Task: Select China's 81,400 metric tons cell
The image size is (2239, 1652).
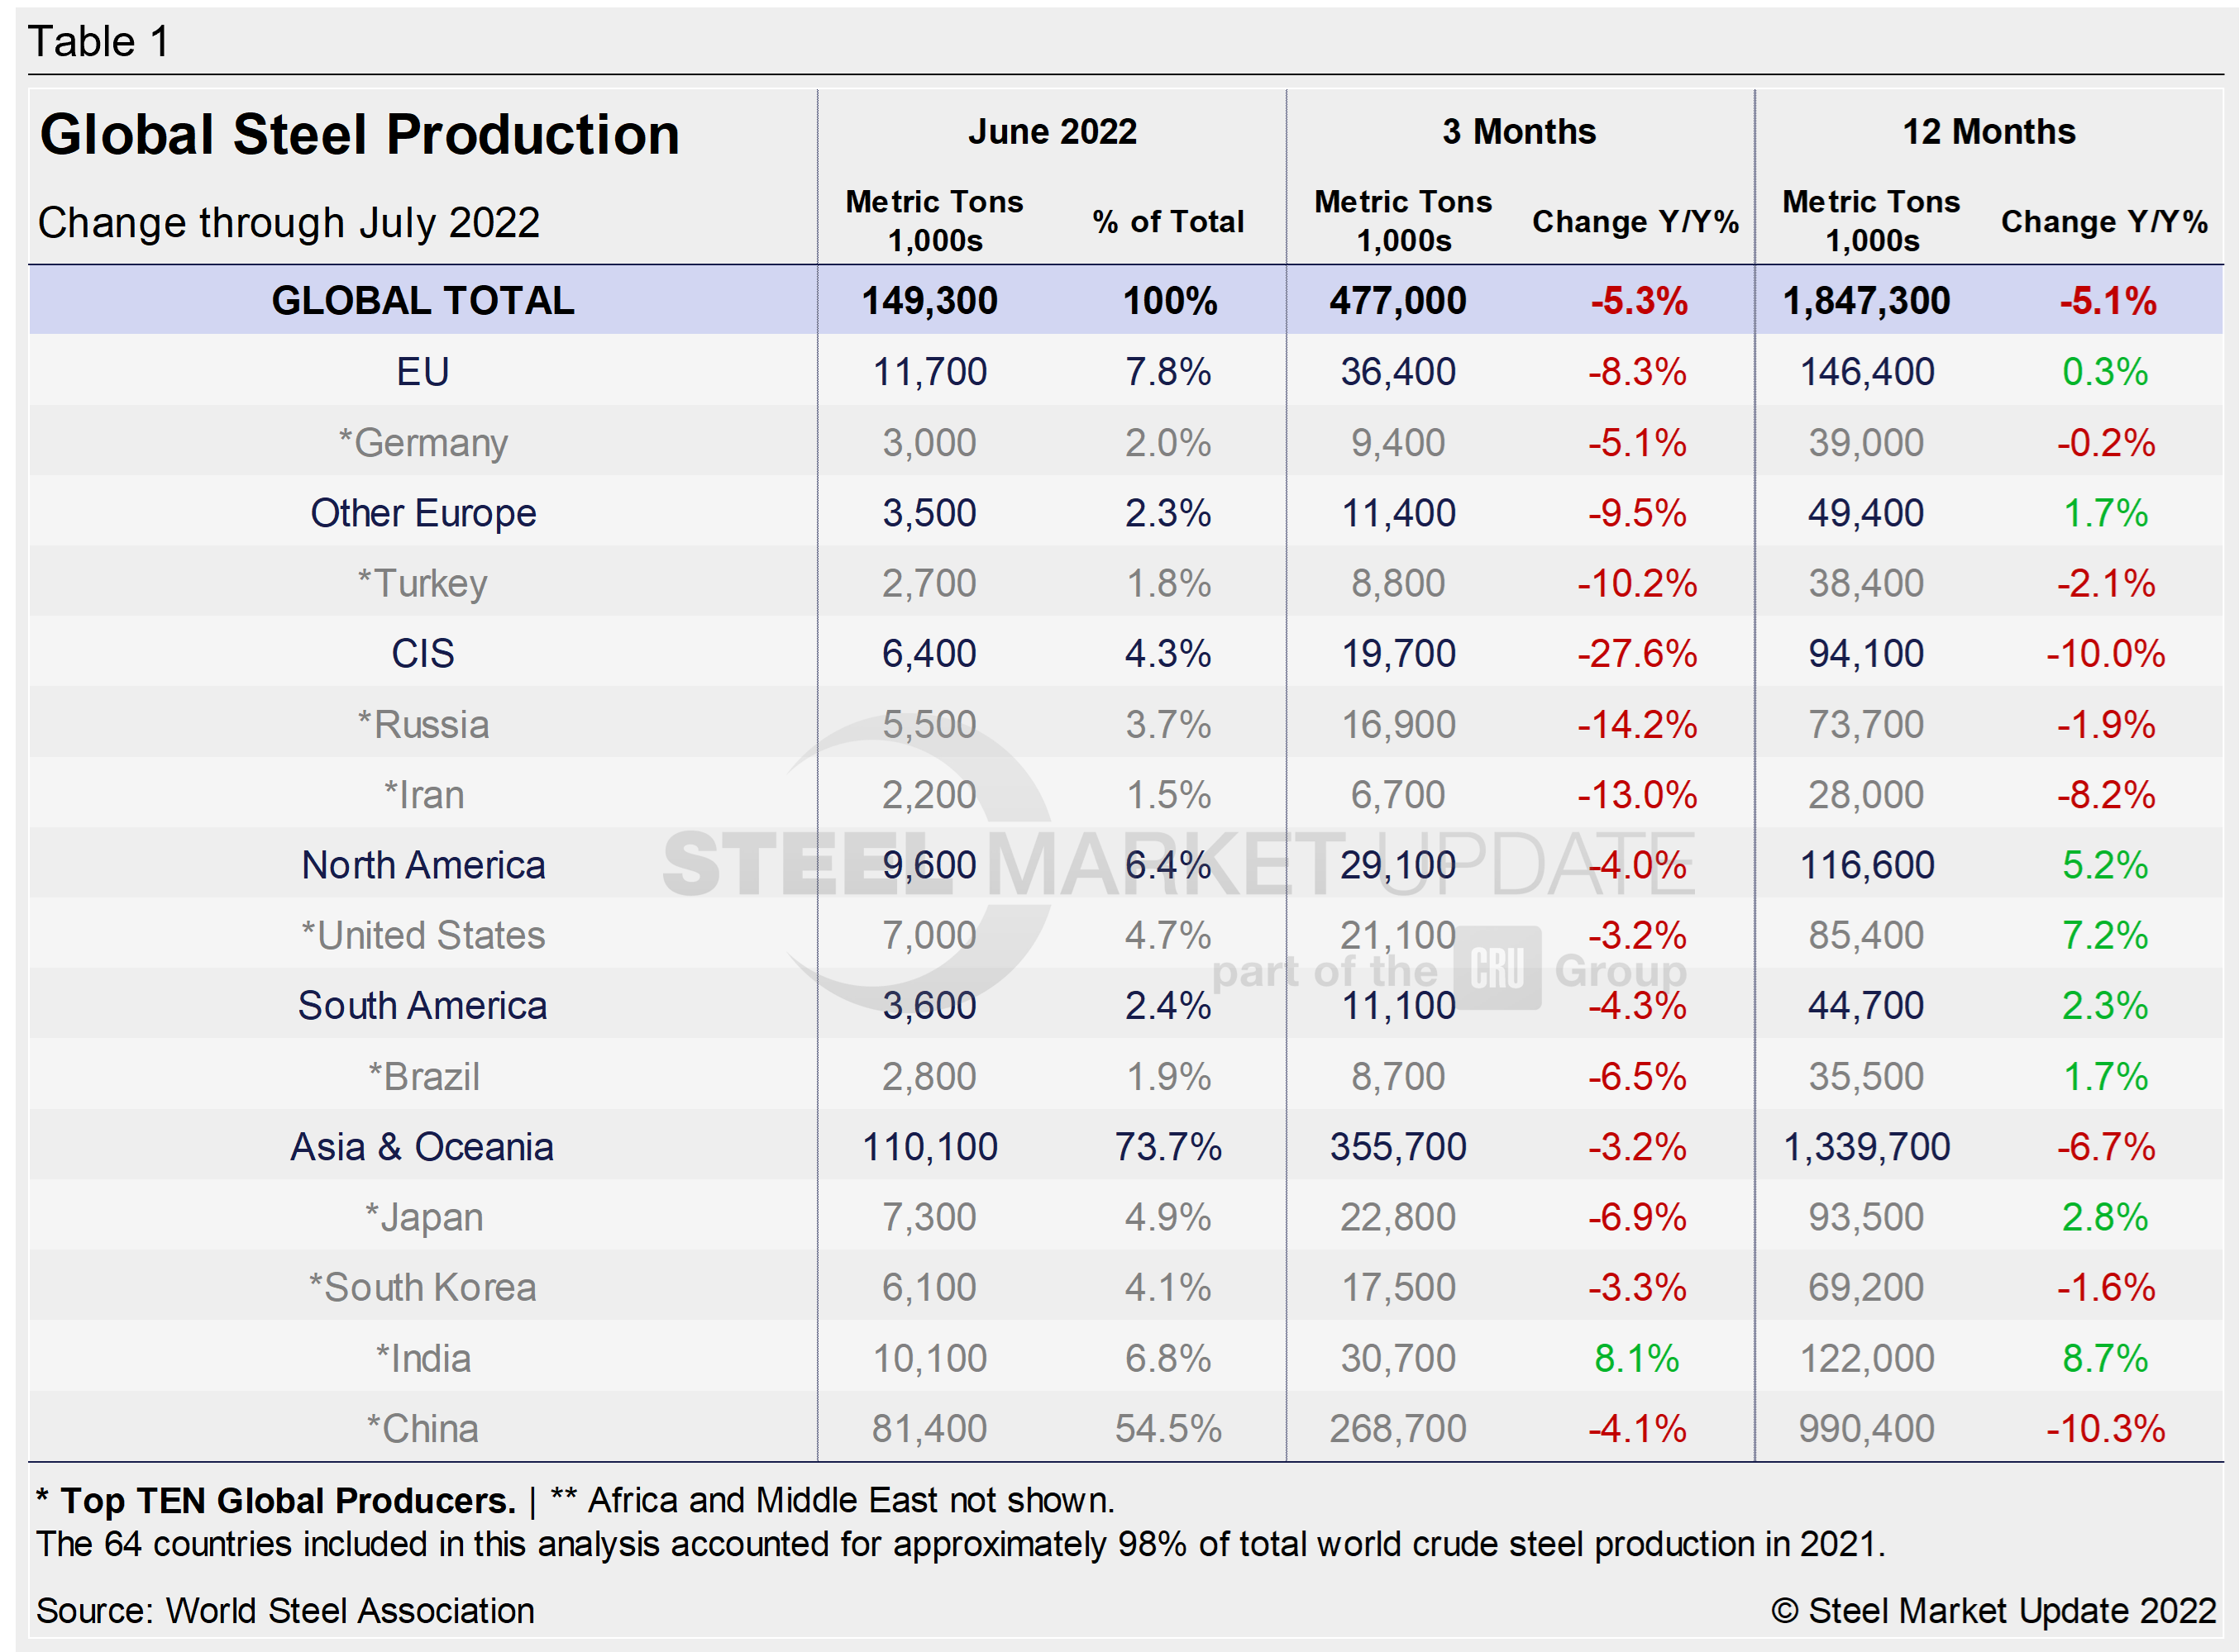Action: coord(929,1428)
